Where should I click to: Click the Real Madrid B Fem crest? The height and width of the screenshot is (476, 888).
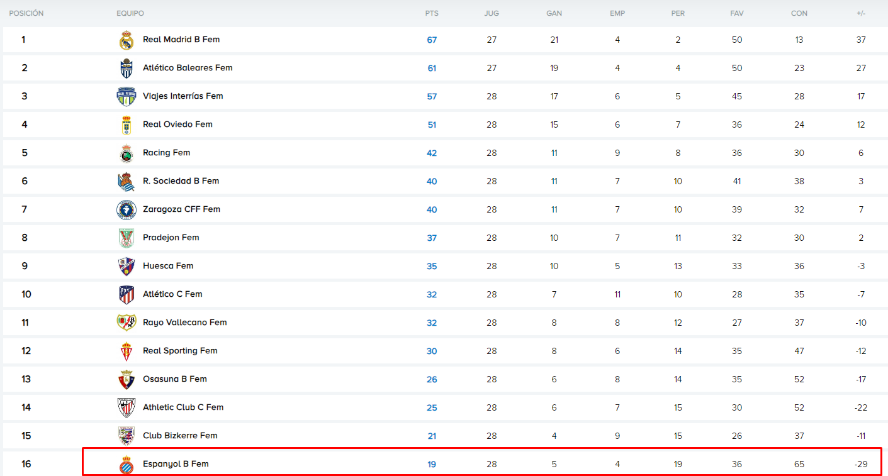coord(126,40)
